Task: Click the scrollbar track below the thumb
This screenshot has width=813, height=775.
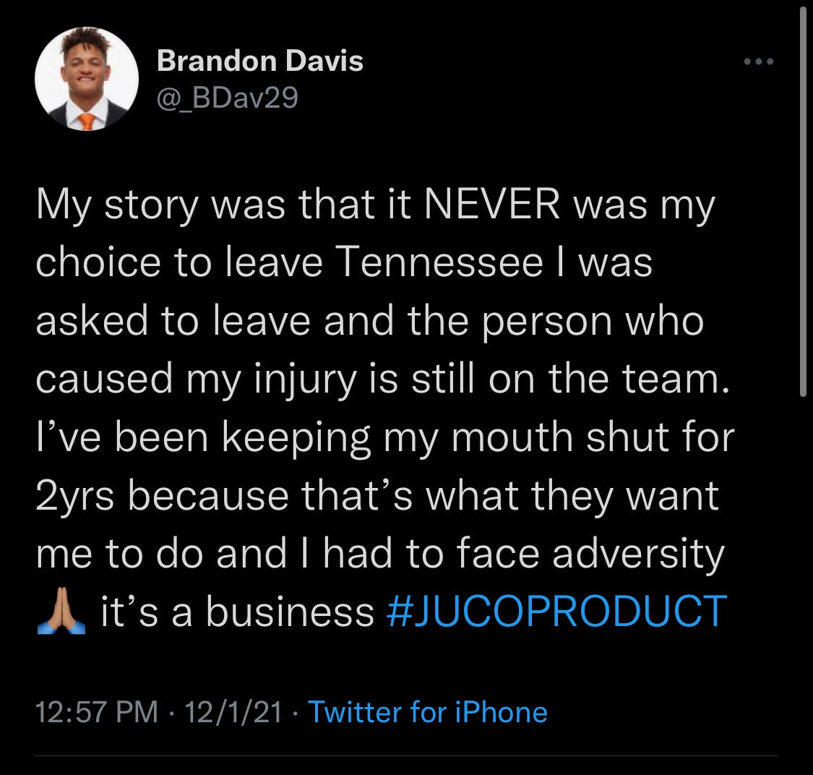Action: (x=803, y=578)
